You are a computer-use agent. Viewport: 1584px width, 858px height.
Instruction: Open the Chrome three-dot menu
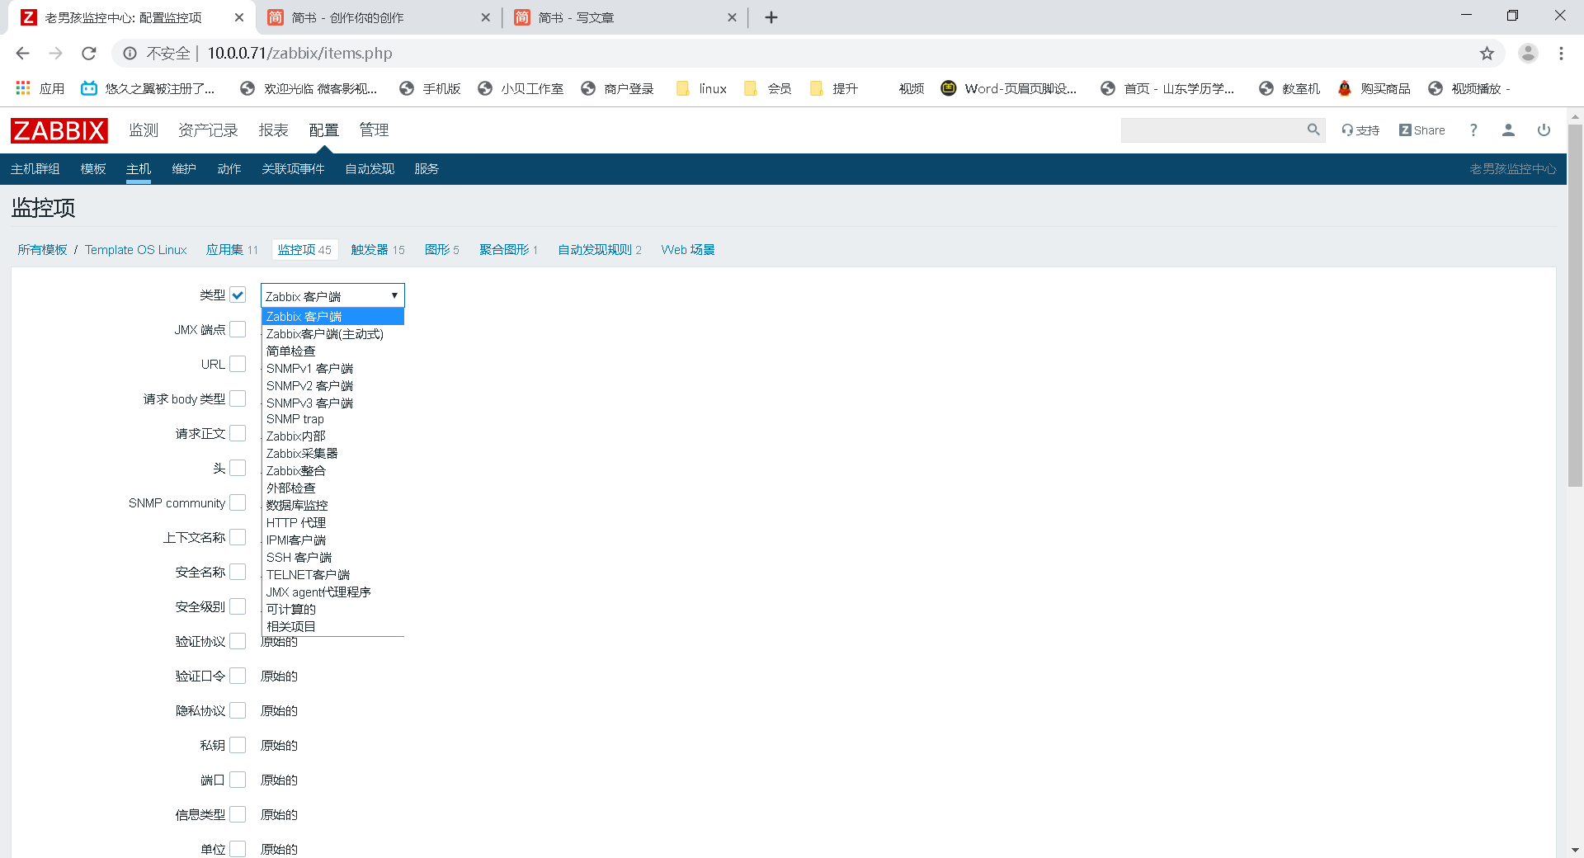click(x=1561, y=53)
